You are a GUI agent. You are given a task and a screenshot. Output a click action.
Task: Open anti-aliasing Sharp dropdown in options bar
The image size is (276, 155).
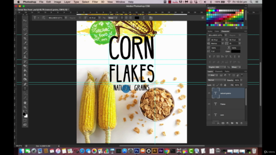(113, 18)
